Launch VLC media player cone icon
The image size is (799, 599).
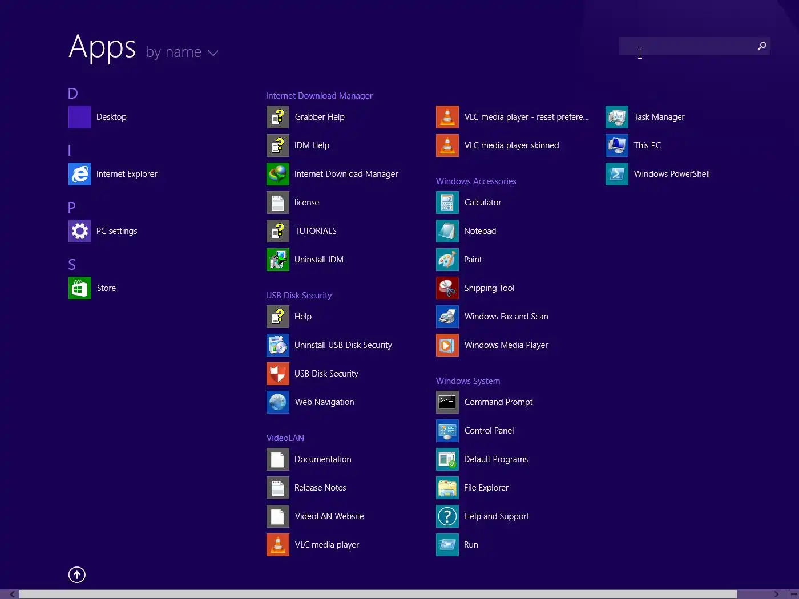pos(278,545)
